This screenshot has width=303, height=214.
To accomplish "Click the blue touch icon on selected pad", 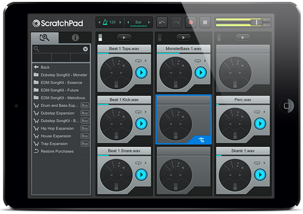I will coord(201,140).
